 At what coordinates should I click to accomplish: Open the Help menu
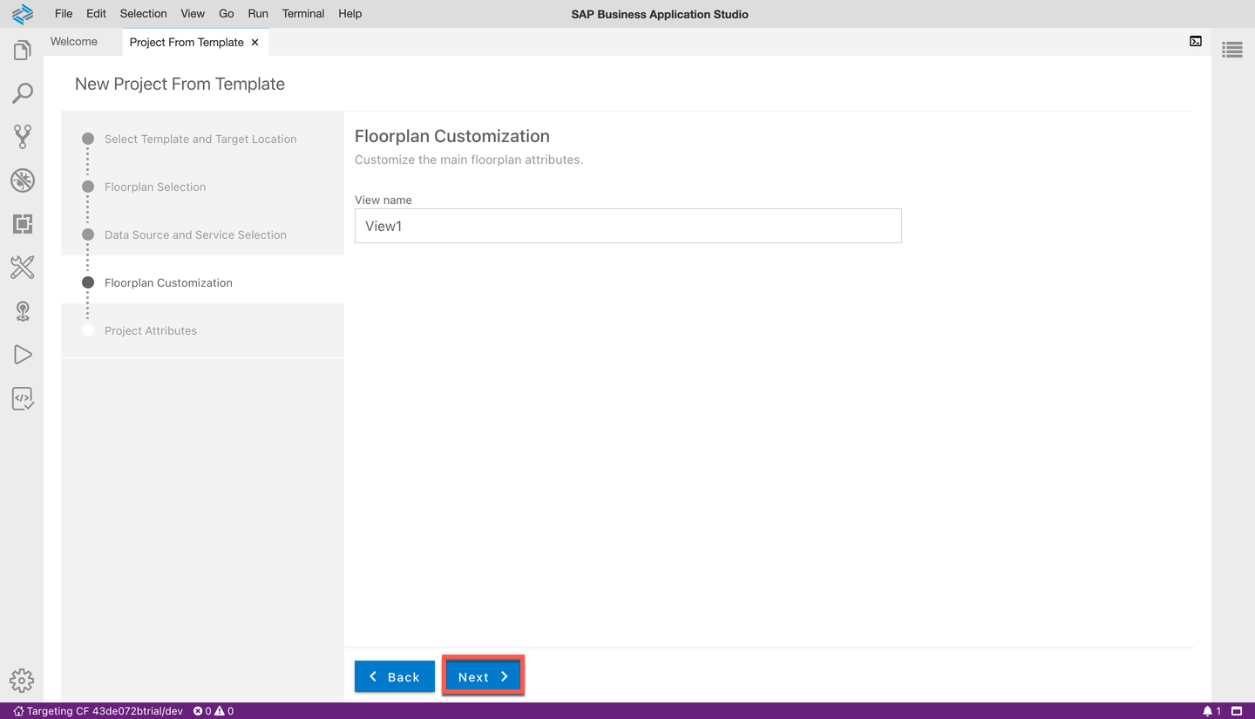[x=349, y=14]
